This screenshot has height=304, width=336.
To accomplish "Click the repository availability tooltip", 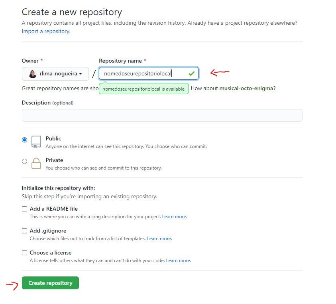I will coord(144,88).
